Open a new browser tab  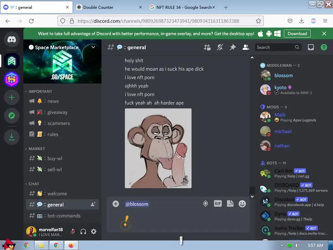pos(226,7)
